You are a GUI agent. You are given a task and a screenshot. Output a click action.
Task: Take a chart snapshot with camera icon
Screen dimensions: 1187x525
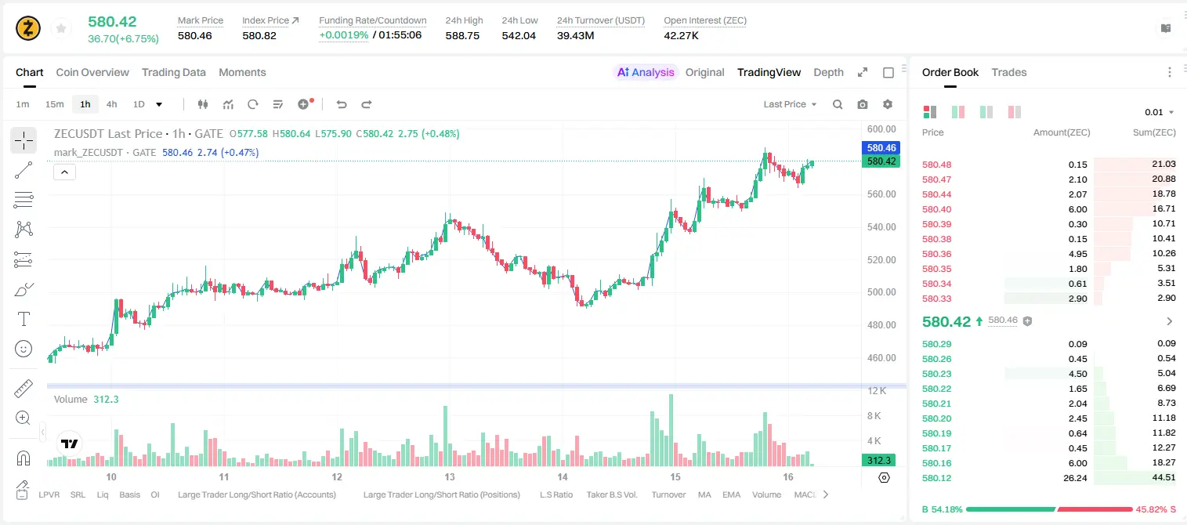[863, 104]
